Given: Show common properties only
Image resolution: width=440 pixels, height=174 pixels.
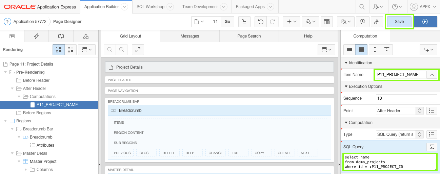Looking at the screenshot, I should click(x=349, y=50).
